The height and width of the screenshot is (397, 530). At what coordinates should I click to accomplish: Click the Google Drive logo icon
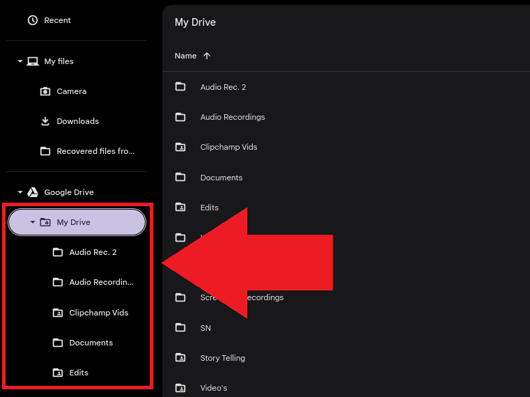point(32,192)
